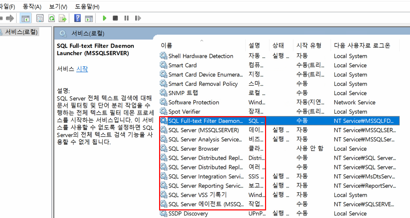410x218 pixels.
Task: Open the 파일(F) menu
Action: click(x=7, y=7)
